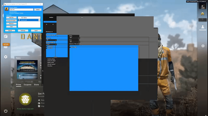Open the DLL row options button
The image size is (208, 116).
(x=39, y=20)
